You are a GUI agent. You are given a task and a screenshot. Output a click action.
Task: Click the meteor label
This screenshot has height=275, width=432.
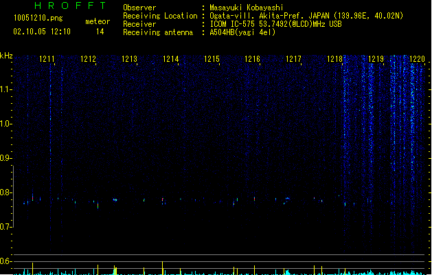point(98,21)
